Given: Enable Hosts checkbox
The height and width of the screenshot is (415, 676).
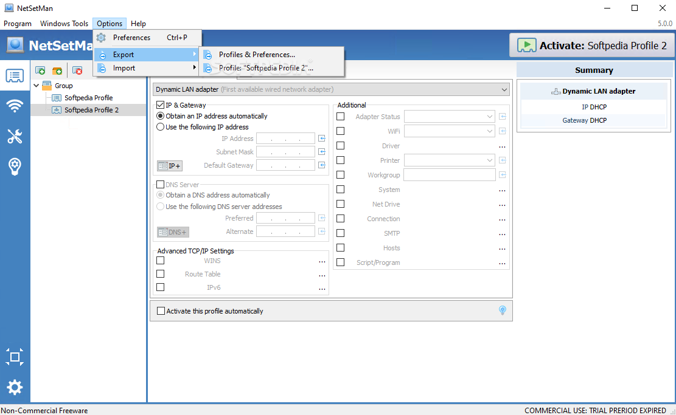Looking at the screenshot, I should tap(341, 247).
